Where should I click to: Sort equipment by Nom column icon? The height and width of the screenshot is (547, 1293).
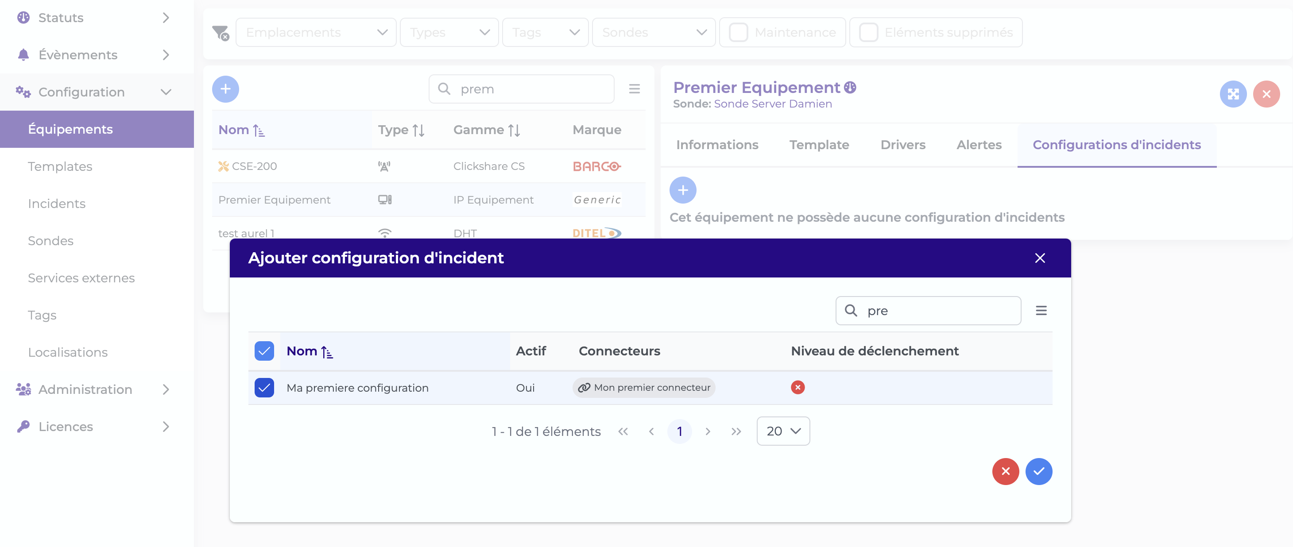click(x=259, y=131)
